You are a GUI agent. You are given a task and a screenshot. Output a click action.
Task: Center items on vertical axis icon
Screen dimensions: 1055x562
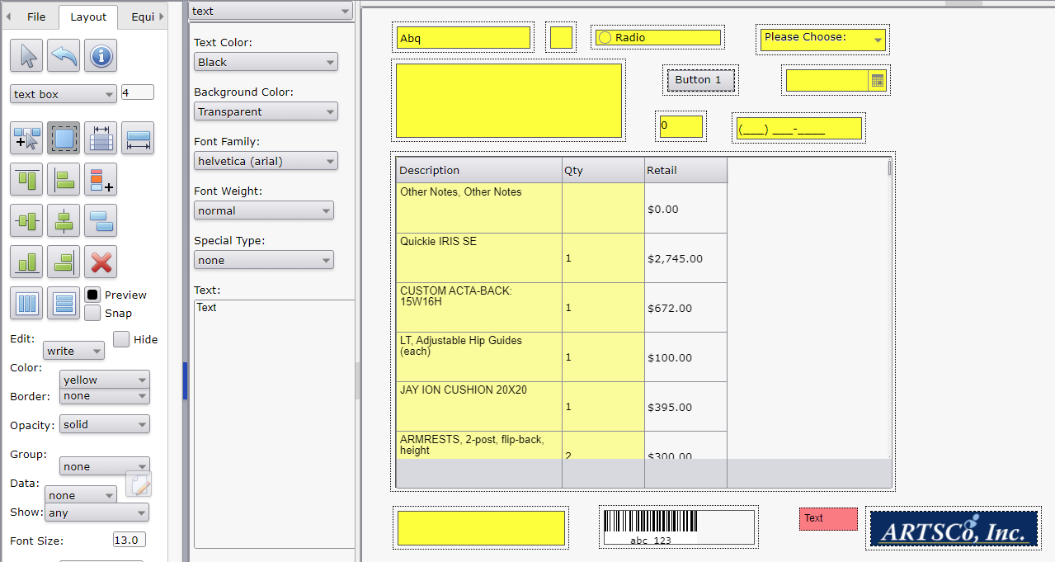(64, 220)
